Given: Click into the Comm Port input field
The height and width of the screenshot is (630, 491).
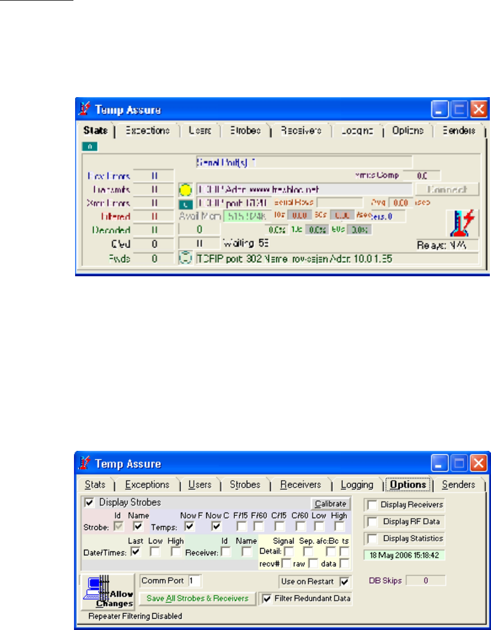Looking at the screenshot, I should (x=195, y=581).
